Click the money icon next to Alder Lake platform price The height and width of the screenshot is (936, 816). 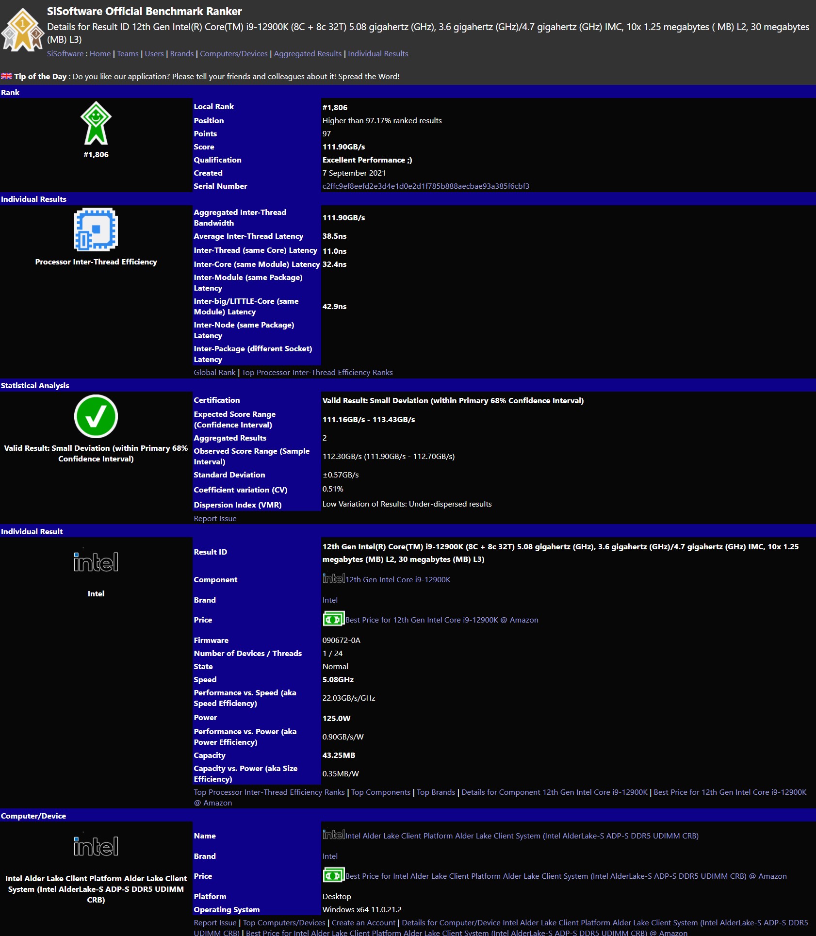334,875
